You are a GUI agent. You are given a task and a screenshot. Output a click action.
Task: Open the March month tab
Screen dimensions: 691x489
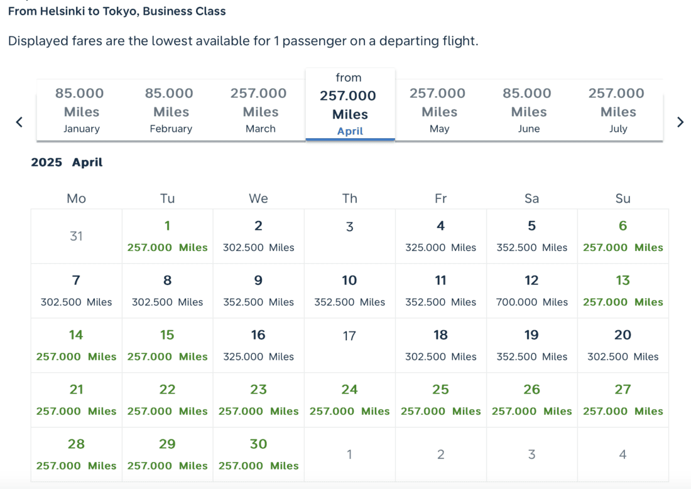[260, 110]
